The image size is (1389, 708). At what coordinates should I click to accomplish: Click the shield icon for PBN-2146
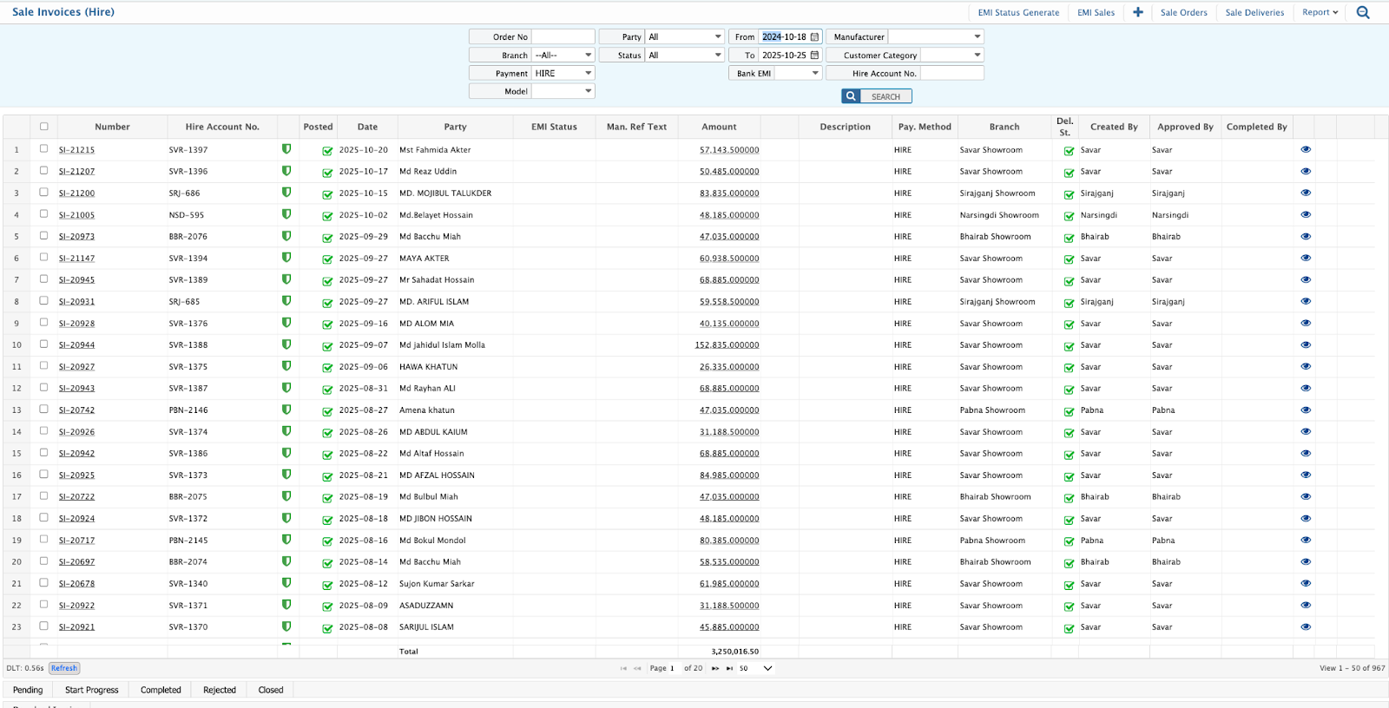[286, 410]
